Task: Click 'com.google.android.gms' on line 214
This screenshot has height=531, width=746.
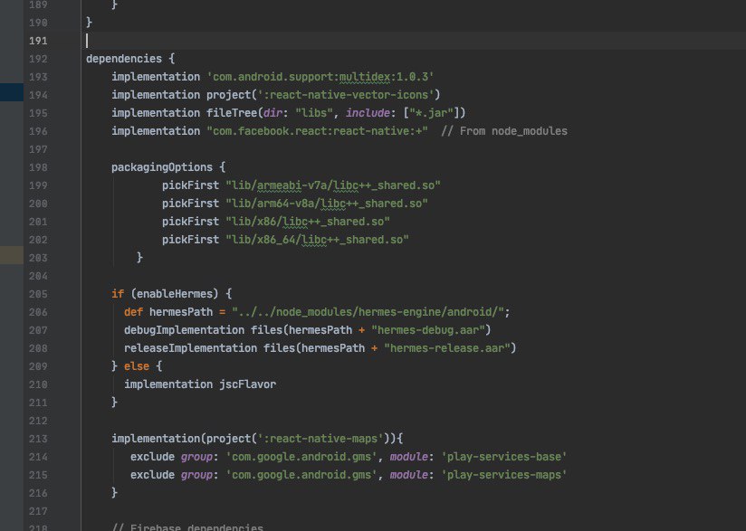Action: pyautogui.click(x=301, y=457)
